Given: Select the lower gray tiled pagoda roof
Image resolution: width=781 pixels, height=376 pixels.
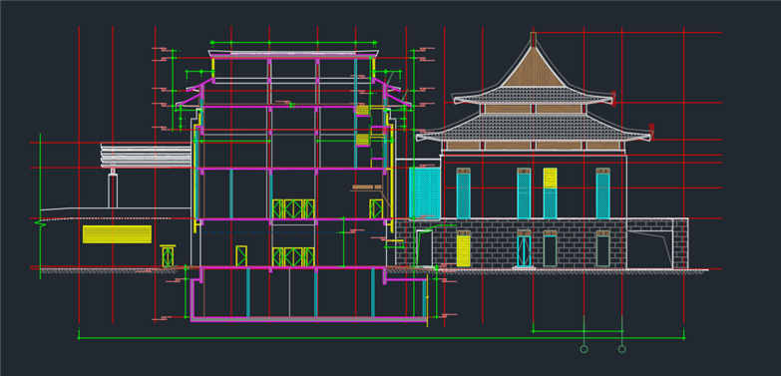Looking at the screenshot, I should (534, 128).
